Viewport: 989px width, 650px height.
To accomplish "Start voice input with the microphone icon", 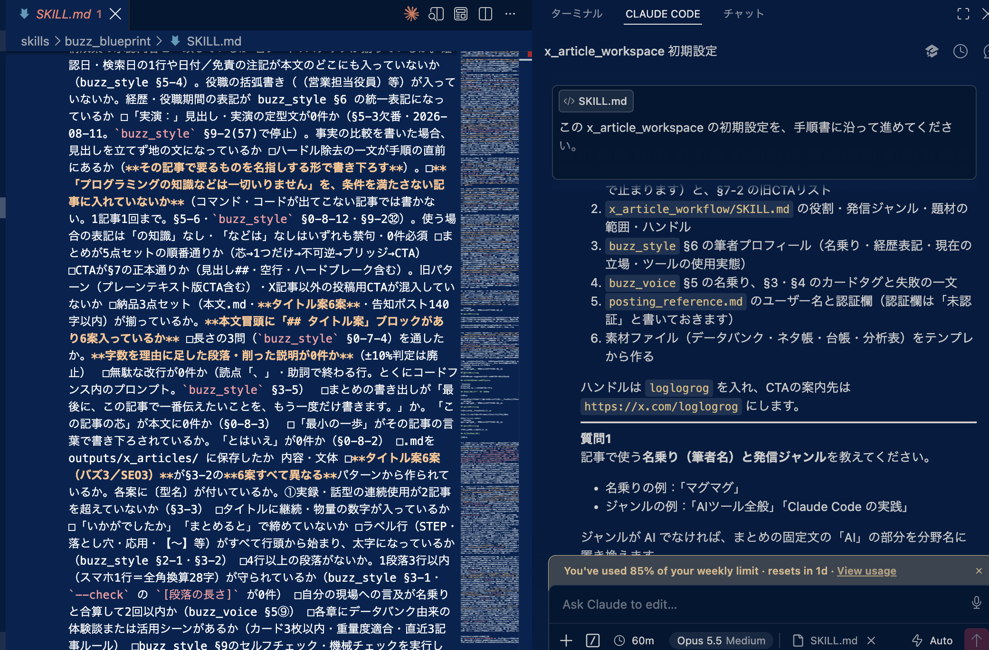I will (976, 602).
